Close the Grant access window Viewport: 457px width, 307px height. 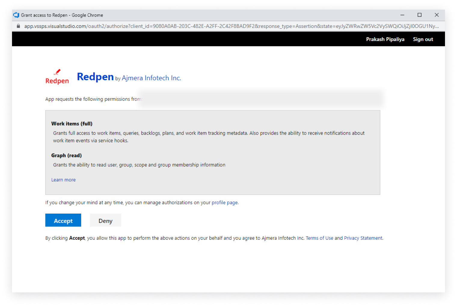[437, 15]
